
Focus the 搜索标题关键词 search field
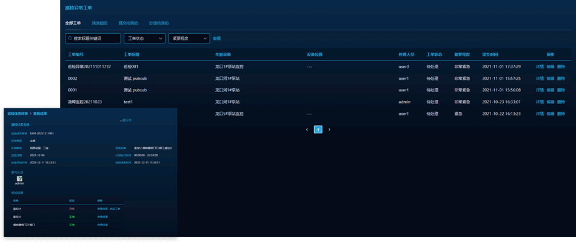click(x=96, y=38)
